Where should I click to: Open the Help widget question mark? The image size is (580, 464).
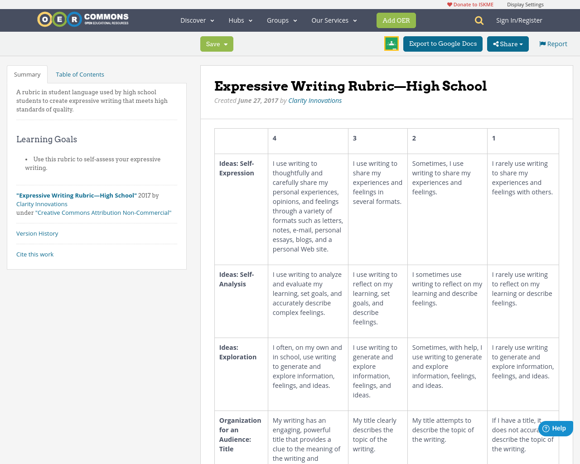tap(547, 428)
